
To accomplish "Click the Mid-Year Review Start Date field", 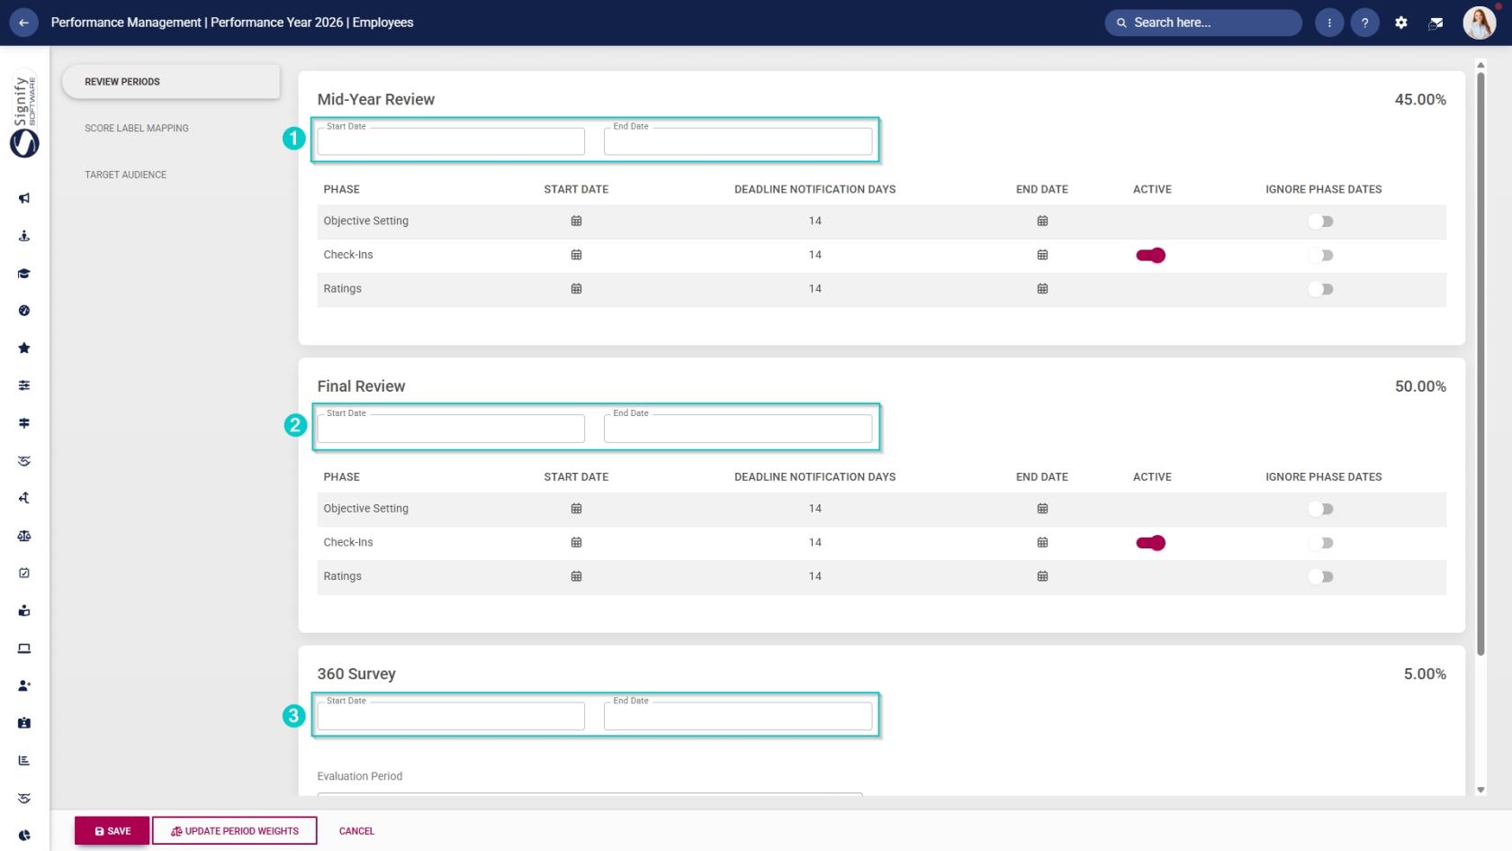I will click(x=451, y=140).
